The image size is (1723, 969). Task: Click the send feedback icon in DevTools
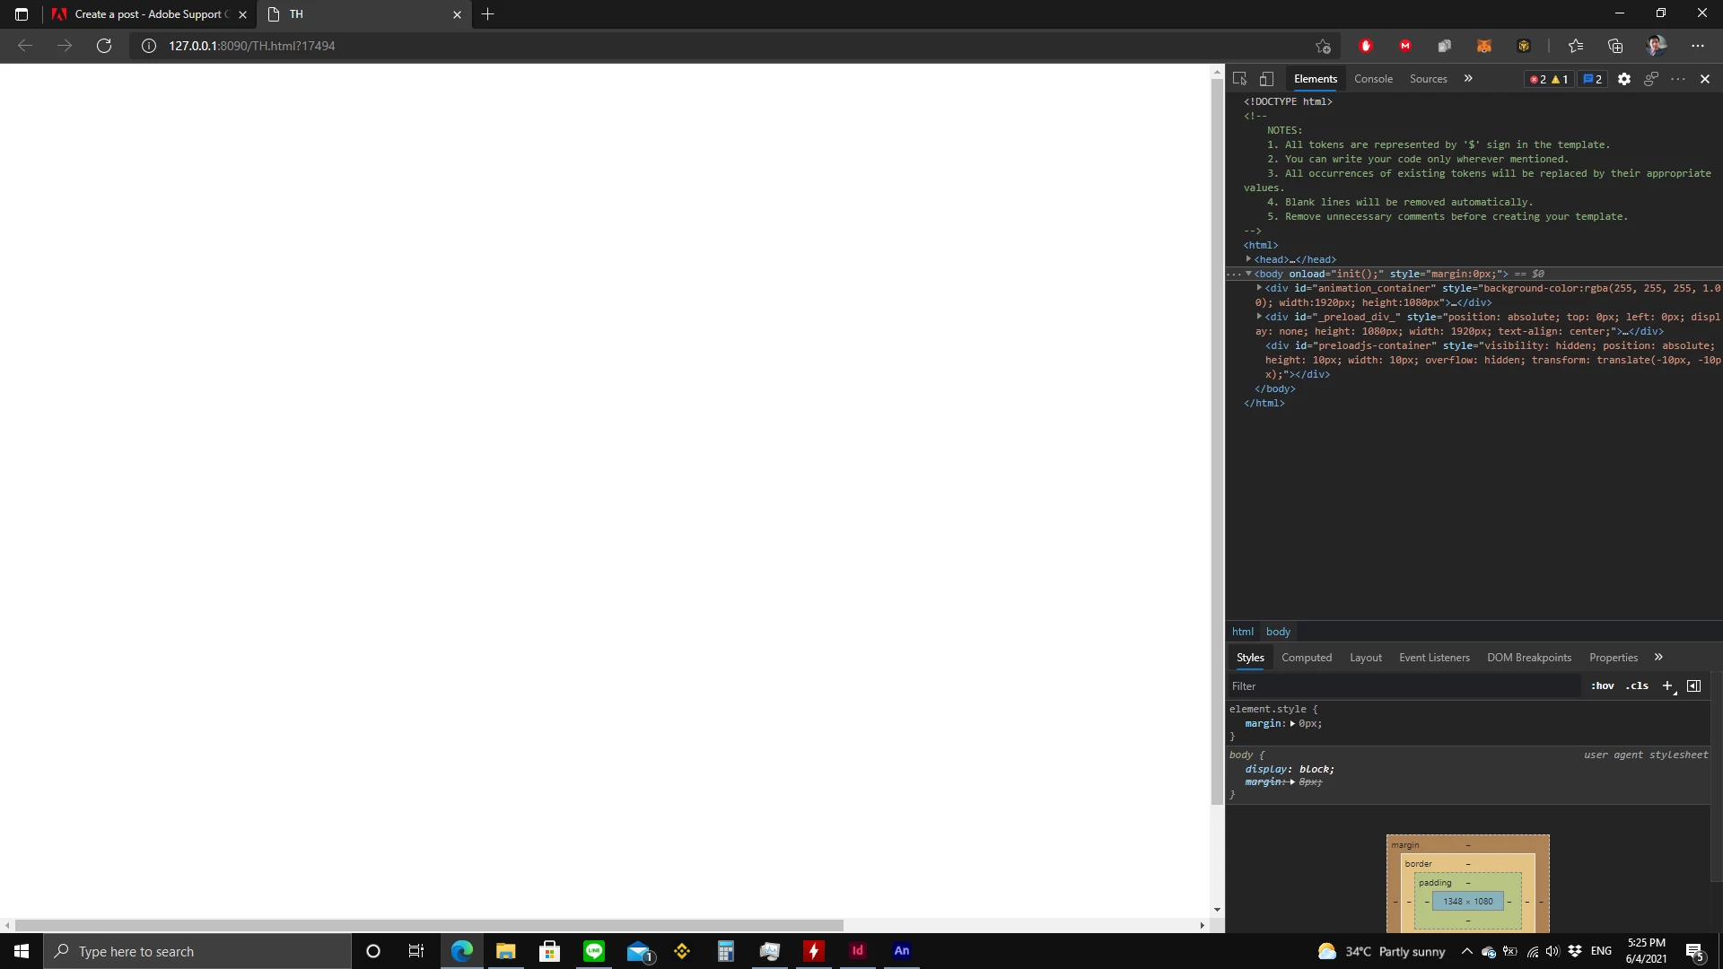tap(1651, 79)
